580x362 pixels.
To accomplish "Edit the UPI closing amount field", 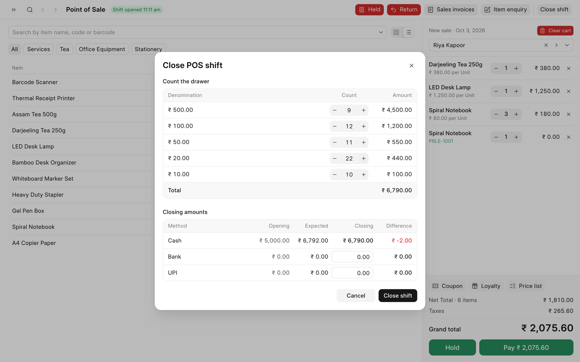I will (x=352, y=273).
